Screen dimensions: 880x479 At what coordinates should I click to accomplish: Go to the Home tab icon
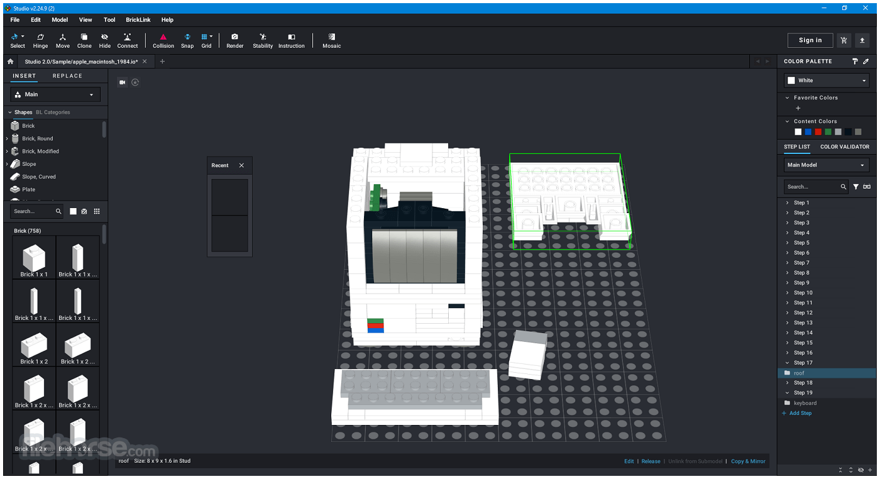[10, 62]
